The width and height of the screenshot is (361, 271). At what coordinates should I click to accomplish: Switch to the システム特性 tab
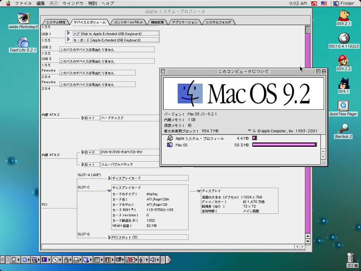(x=56, y=22)
